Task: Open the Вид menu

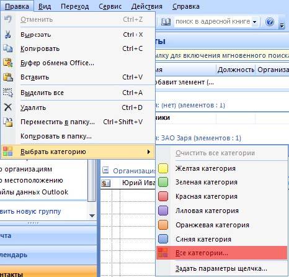Action: click(x=45, y=6)
